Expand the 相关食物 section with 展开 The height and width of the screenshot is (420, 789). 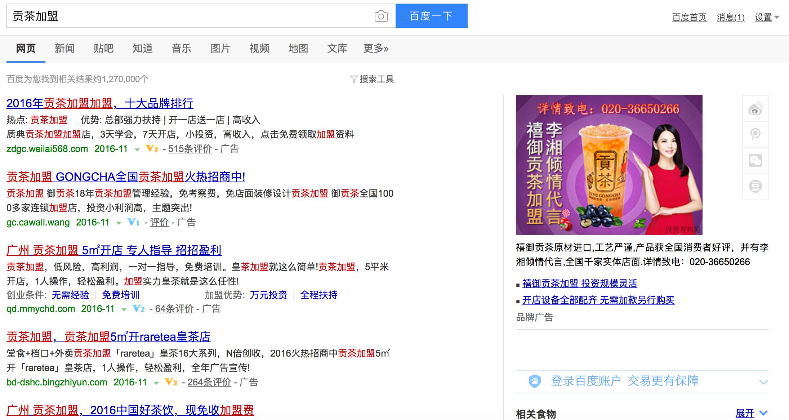751,413
